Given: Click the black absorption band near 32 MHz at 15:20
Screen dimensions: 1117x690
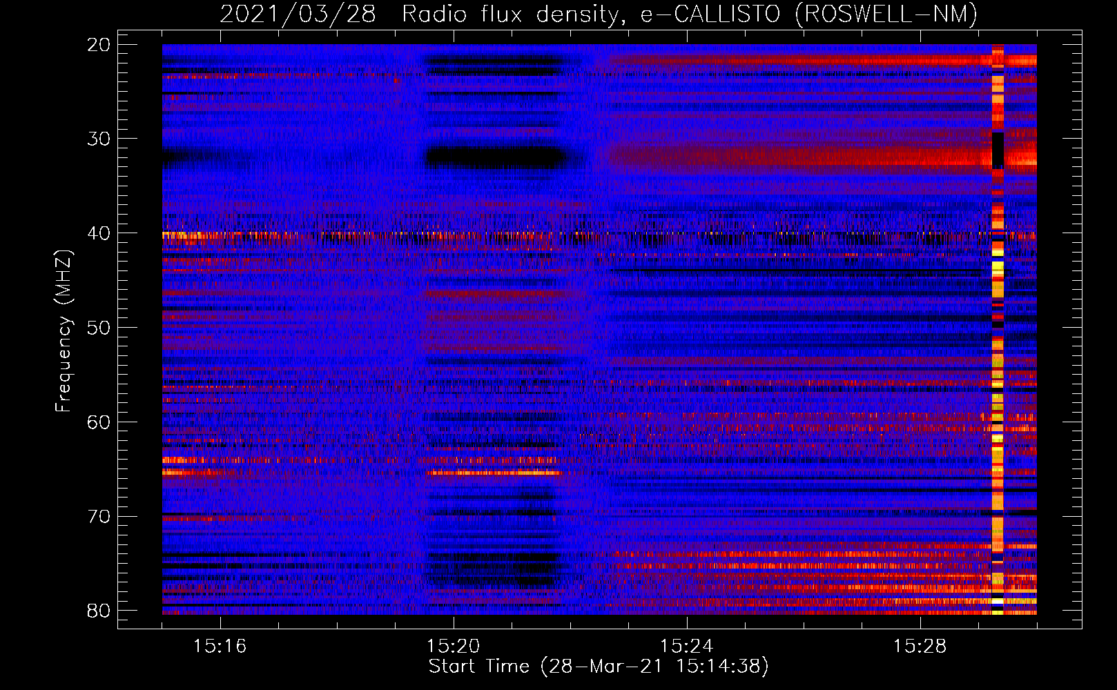Looking at the screenshot, I should click(495, 157).
